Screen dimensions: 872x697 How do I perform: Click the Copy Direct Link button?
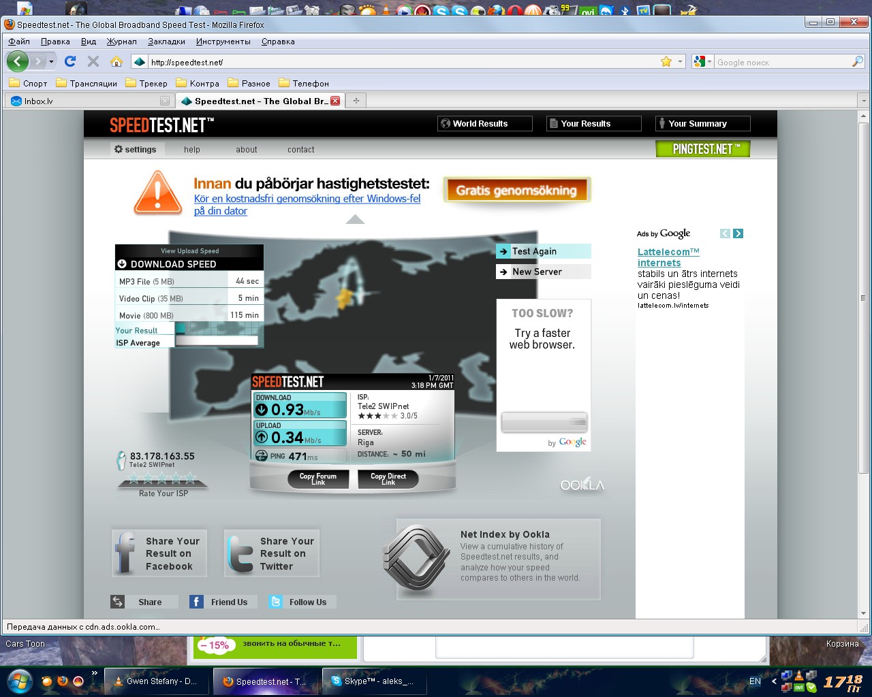388,479
